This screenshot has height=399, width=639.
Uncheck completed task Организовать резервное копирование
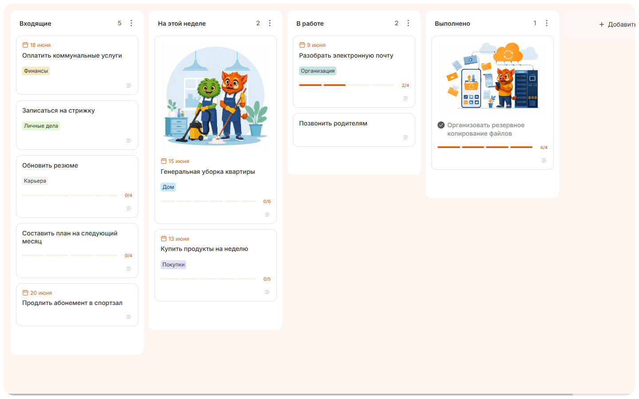[441, 125]
